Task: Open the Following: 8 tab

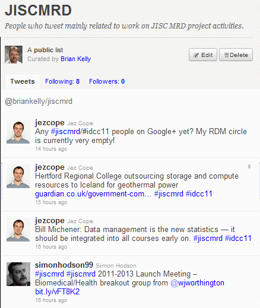Action: 62,81
